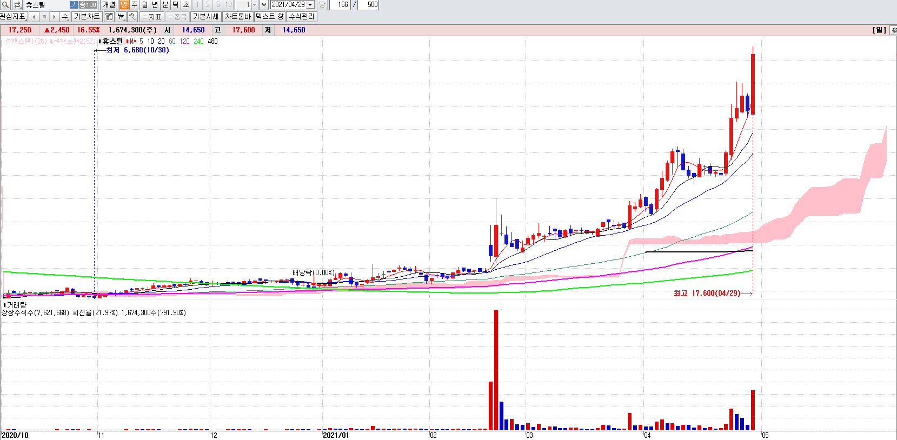Open the 텍스트 창 text window
The image size is (897, 440).
[270, 17]
